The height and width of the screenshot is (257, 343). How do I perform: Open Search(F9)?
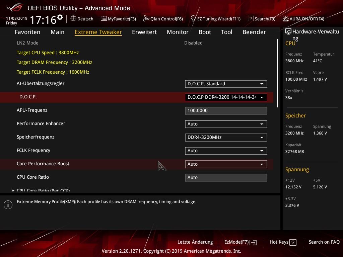pyautogui.click(x=262, y=19)
